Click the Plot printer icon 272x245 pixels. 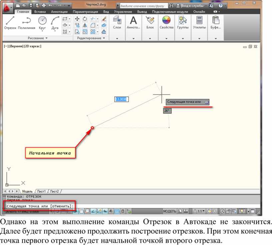(44, 6)
